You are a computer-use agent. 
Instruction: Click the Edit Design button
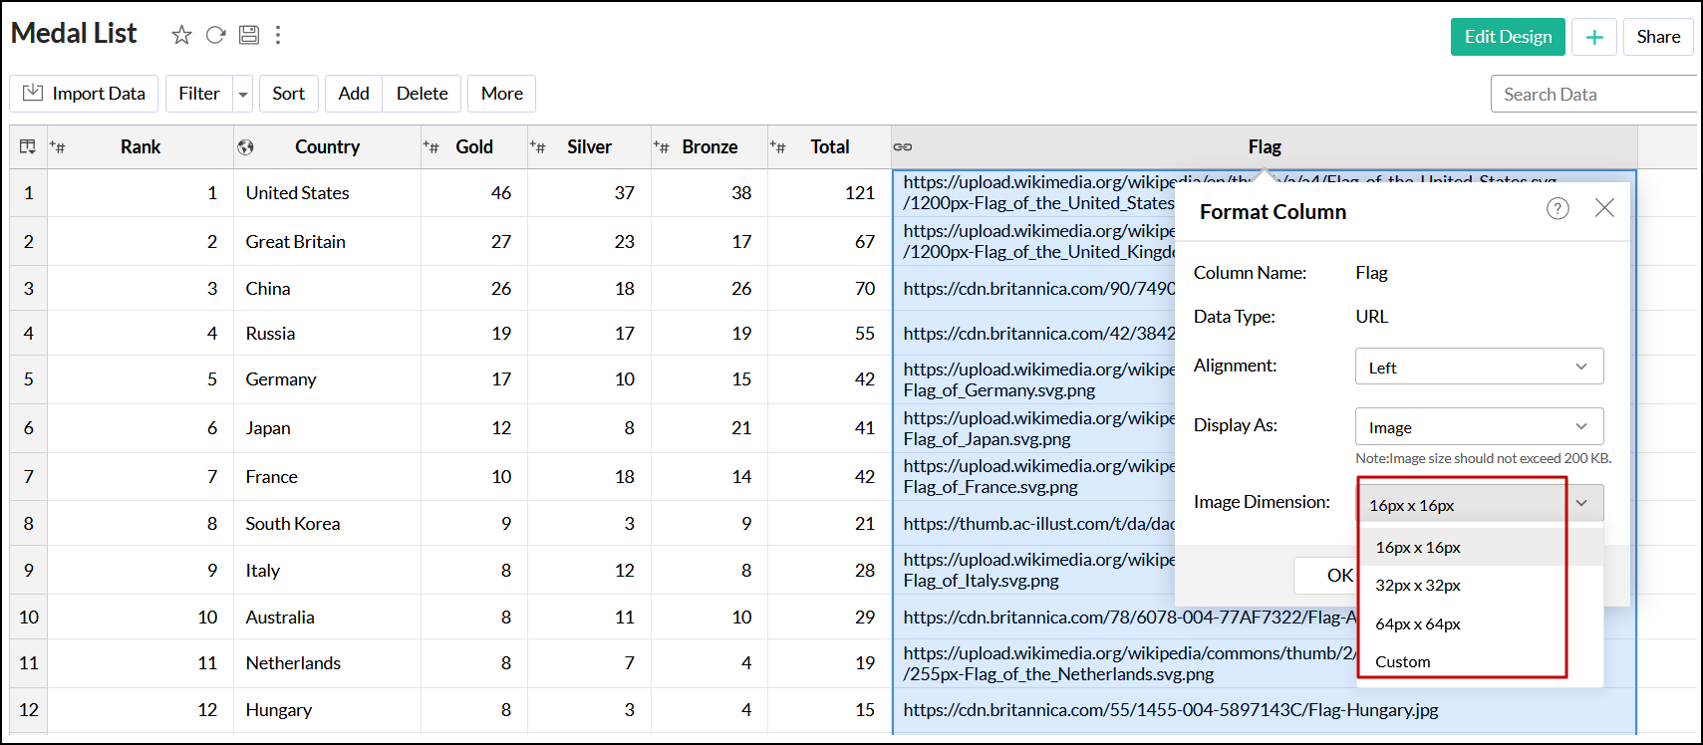1507,37
